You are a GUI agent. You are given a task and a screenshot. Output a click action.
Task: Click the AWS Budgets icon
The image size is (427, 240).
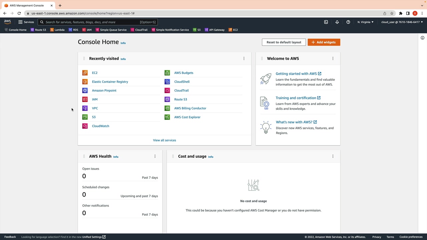pos(167,73)
